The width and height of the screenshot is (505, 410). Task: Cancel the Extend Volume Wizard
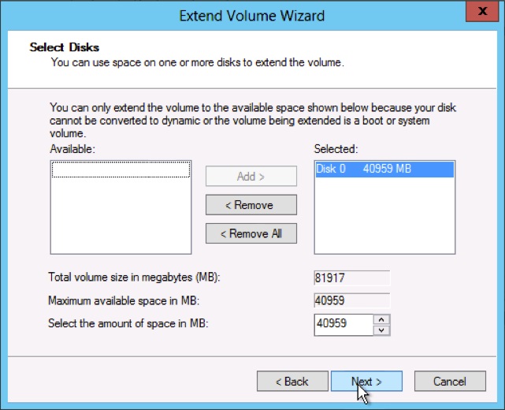pyautogui.click(x=449, y=382)
